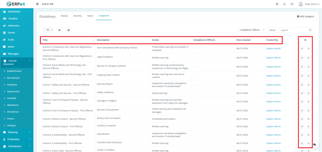The height and width of the screenshot is (152, 322).
Task: Click the Add category button
Action: [305, 16]
